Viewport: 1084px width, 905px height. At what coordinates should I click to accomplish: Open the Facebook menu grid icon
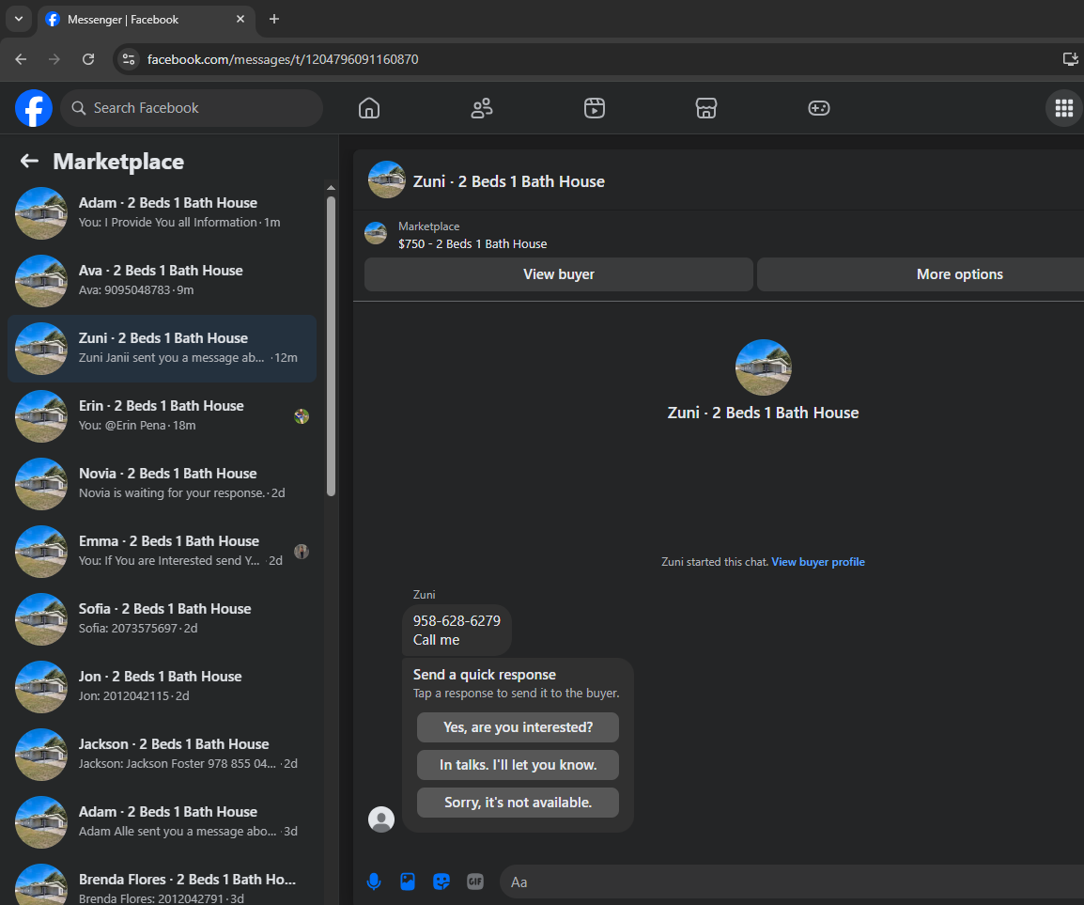[x=1064, y=108]
